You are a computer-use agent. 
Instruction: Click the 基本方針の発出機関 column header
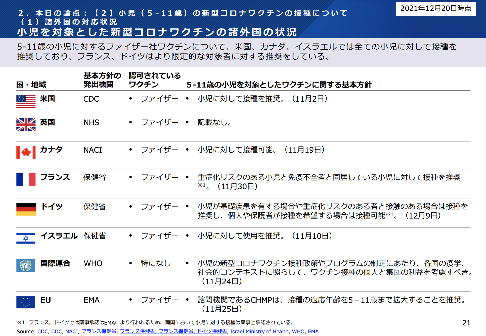(x=102, y=80)
